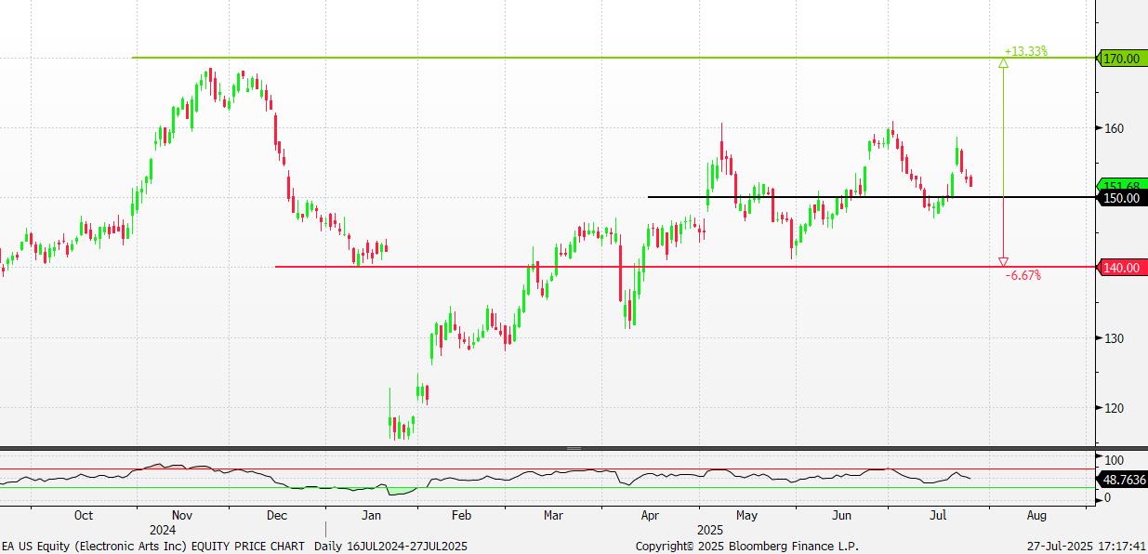Click the green upward arrowhead at 170
Viewport: 1148px width, 554px height.
[x=1003, y=63]
